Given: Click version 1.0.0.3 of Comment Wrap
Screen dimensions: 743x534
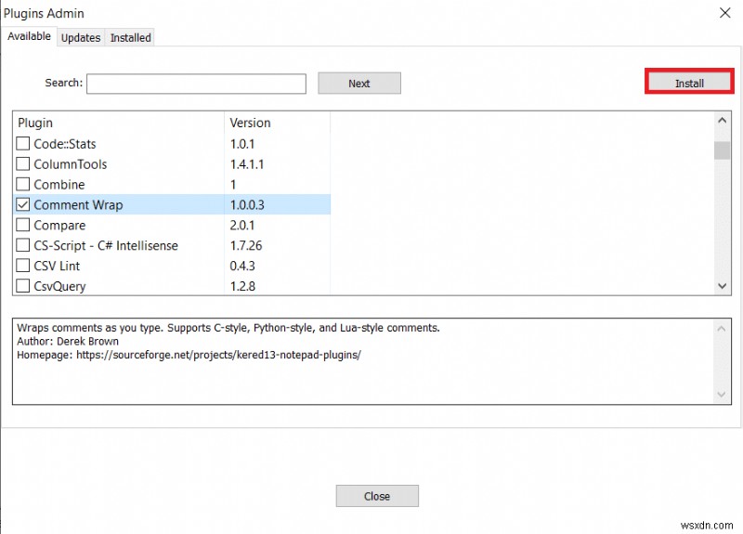Looking at the screenshot, I should [x=247, y=204].
